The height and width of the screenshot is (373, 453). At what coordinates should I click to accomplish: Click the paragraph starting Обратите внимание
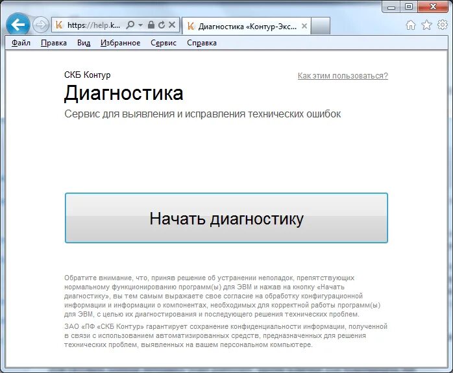tap(223, 296)
